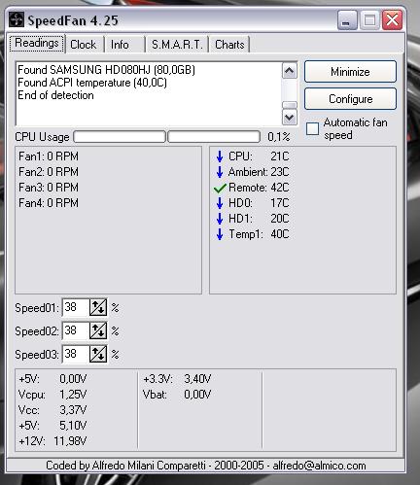420x485 pixels.
Task: Close the SpeedFan window
Action: point(393,20)
